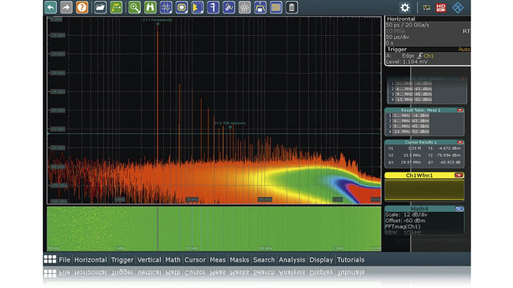This screenshot has height=288, width=513.
Task: Select the zoom magnifier tool
Action: [x=135, y=7]
